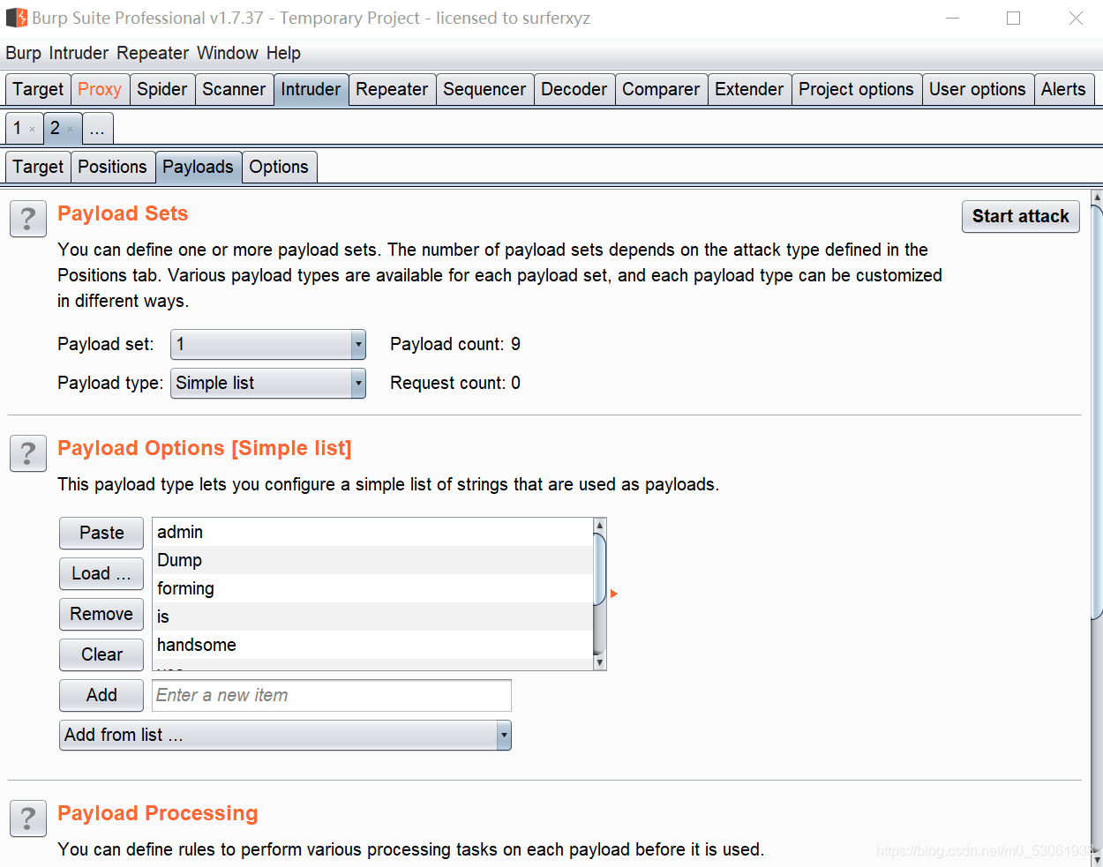The width and height of the screenshot is (1103, 867).
Task: Switch to the Comparer tab
Action: click(x=661, y=89)
